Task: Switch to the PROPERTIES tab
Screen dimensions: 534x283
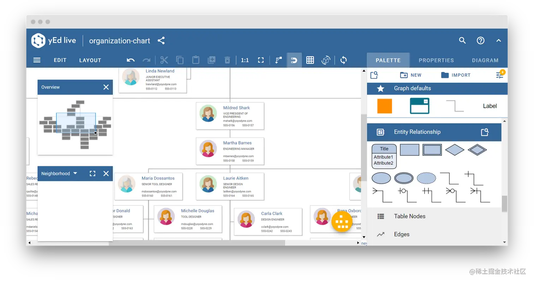Action: [x=436, y=60]
